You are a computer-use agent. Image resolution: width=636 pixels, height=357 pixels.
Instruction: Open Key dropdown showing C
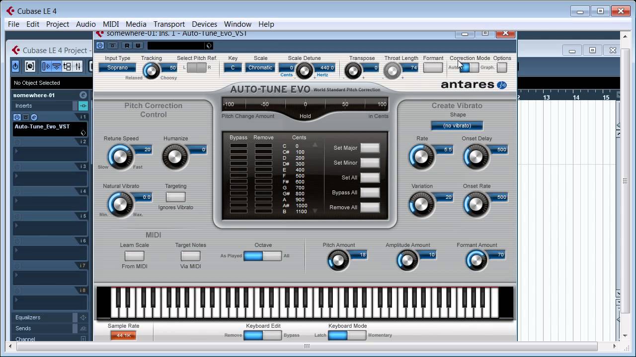[x=233, y=67]
